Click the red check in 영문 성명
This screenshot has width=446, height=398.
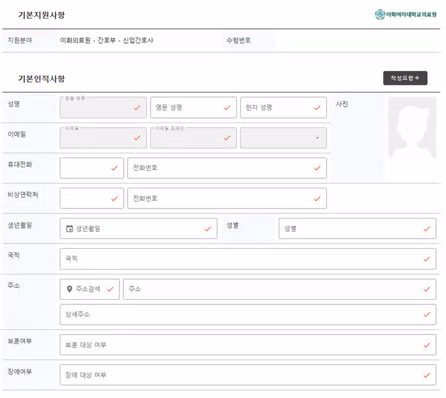click(227, 107)
